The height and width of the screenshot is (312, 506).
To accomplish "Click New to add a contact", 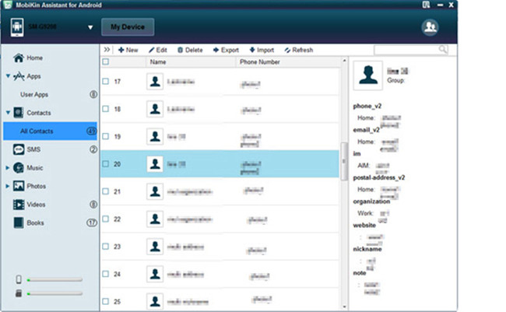I will (x=128, y=50).
